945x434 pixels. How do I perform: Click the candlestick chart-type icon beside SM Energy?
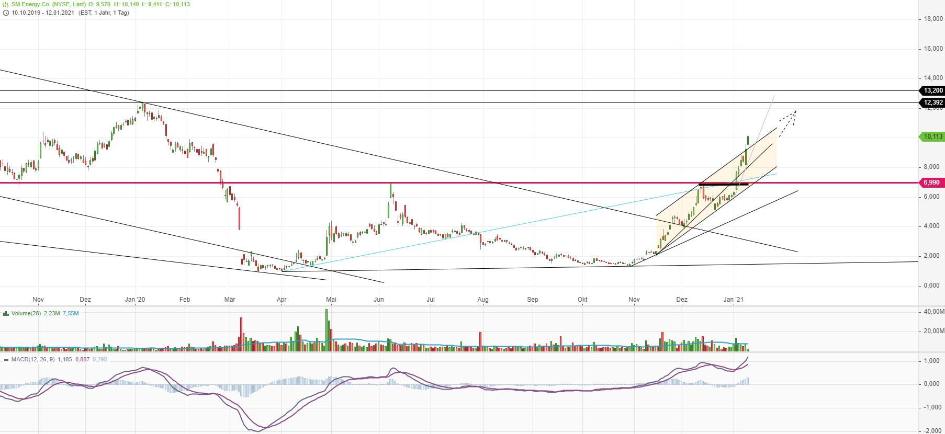[6, 4]
